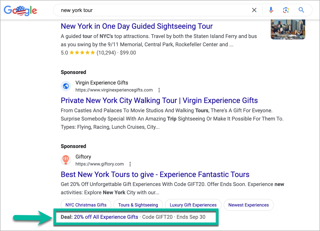Open the Newest Experiences chip

[248, 205]
